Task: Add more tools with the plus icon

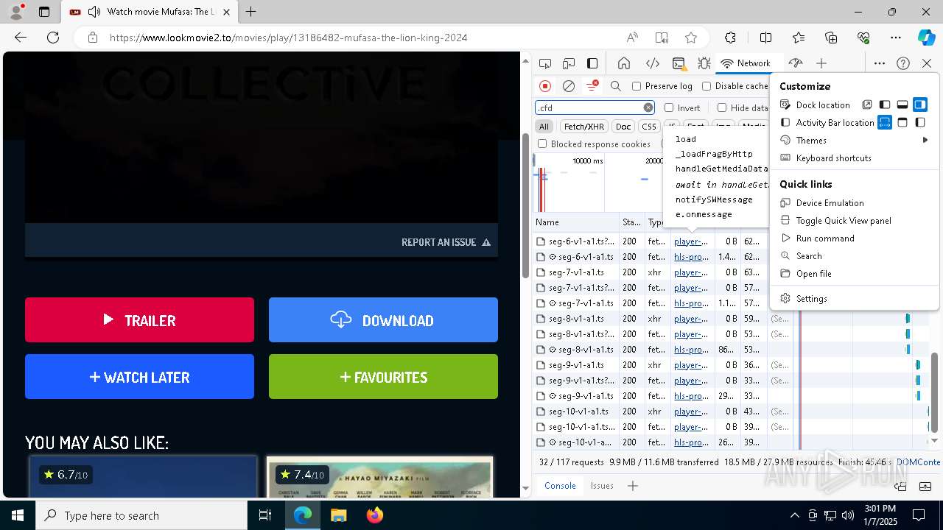Action: pyautogui.click(x=821, y=63)
